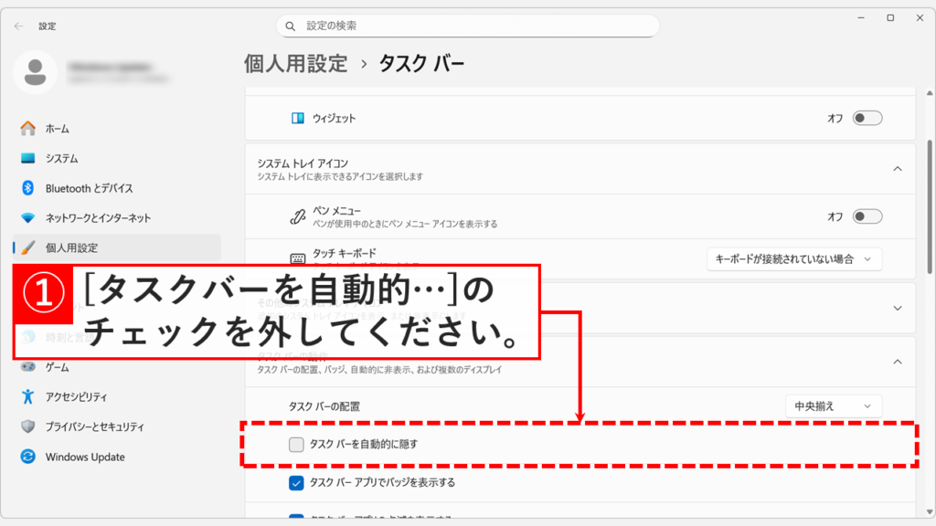Click the user account profile picture
The width and height of the screenshot is (936, 526).
pos(37,73)
